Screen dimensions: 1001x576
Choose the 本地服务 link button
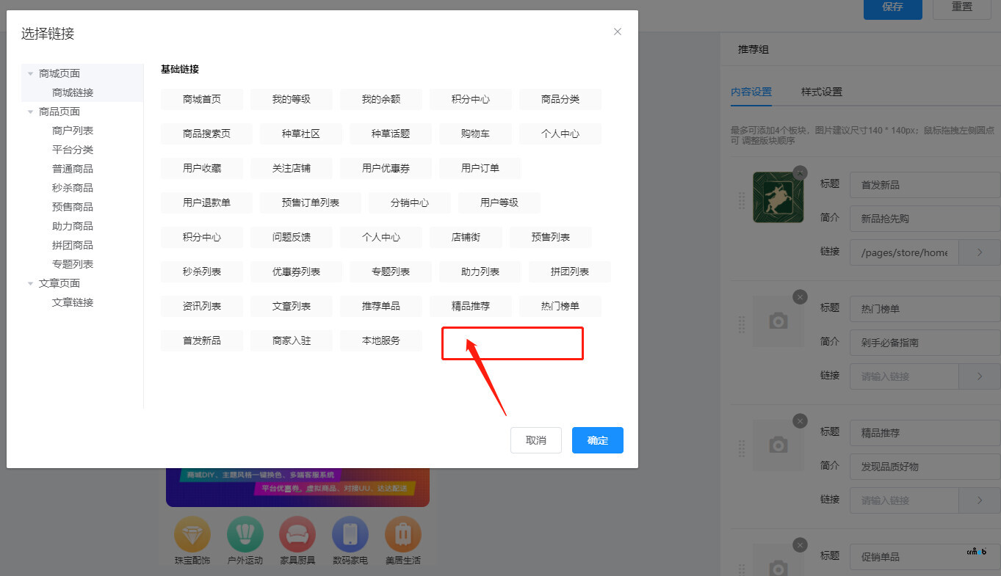(381, 340)
